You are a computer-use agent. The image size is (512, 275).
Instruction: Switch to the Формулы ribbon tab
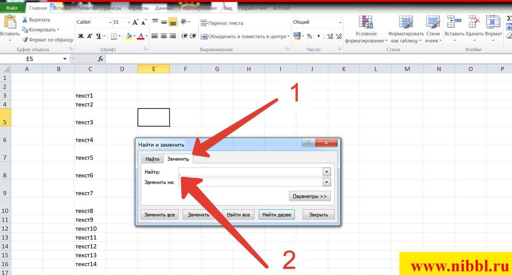138,8
